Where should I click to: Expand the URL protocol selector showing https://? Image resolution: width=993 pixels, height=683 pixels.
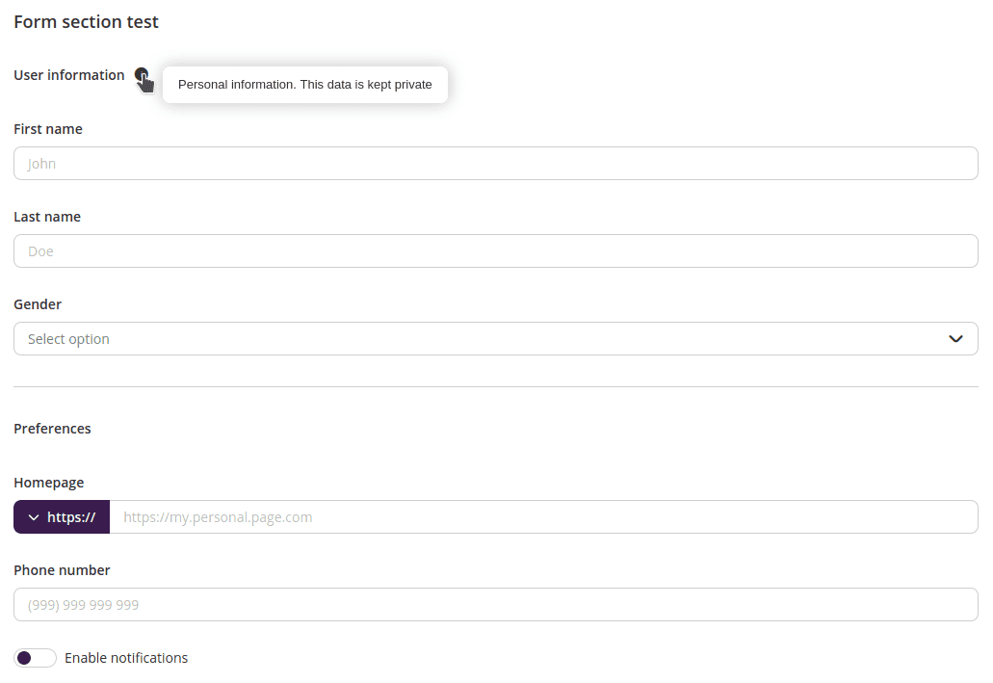click(61, 516)
